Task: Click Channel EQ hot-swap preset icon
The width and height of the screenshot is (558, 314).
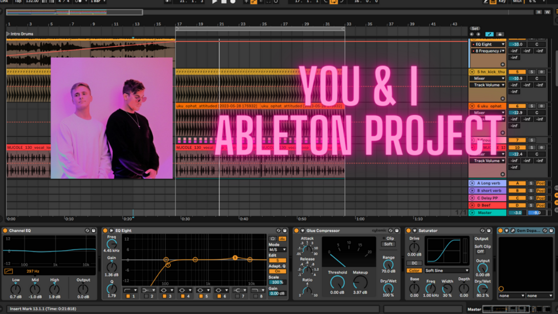Action: coord(87,231)
